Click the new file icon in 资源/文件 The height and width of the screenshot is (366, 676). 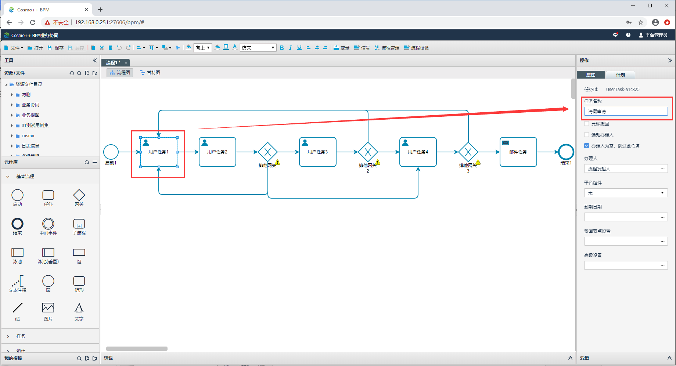click(87, 73)
